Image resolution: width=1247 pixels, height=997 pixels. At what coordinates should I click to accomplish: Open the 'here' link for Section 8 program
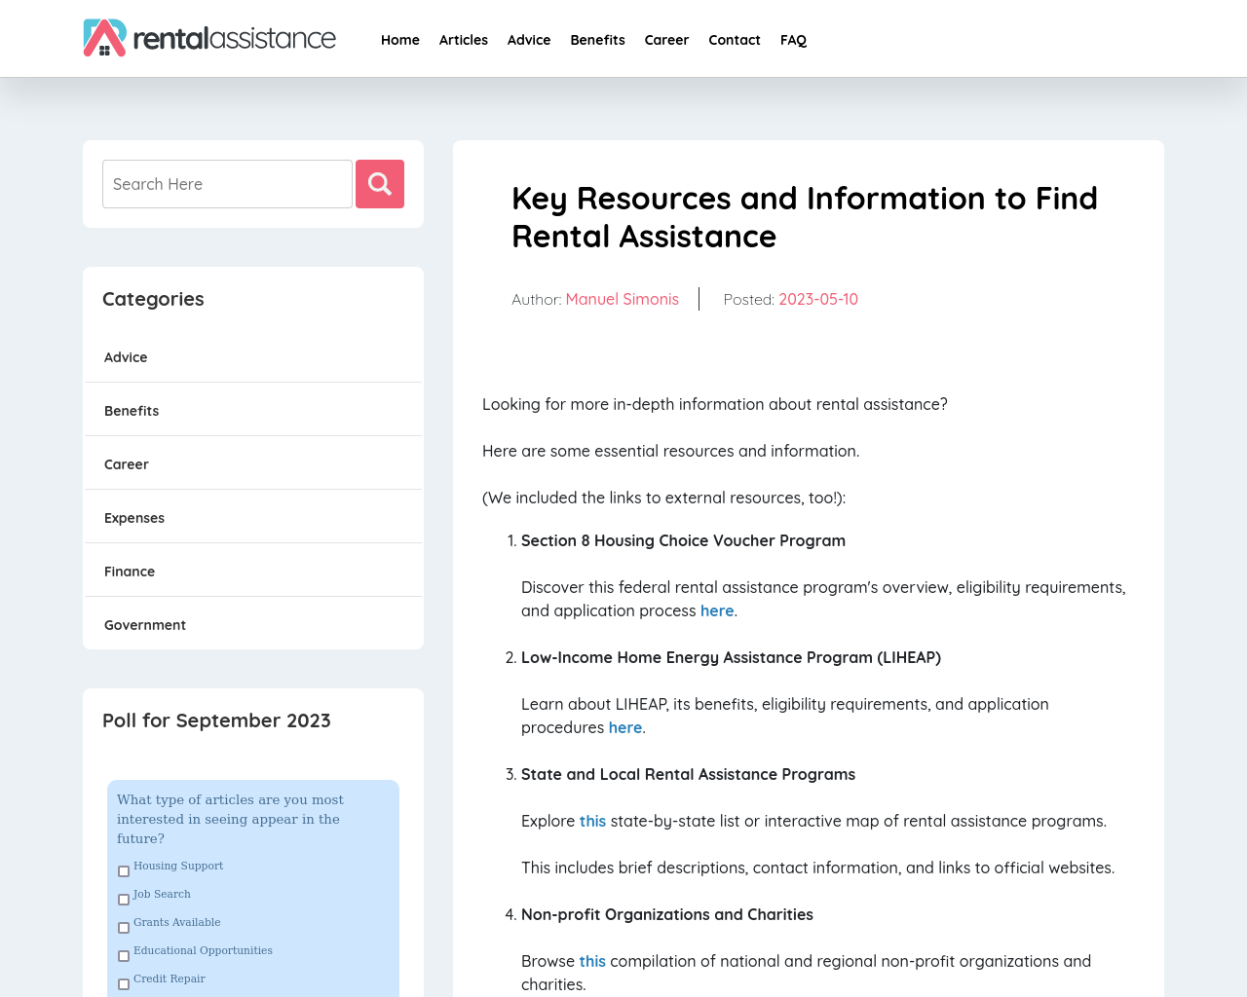click(x=717, y=610)
